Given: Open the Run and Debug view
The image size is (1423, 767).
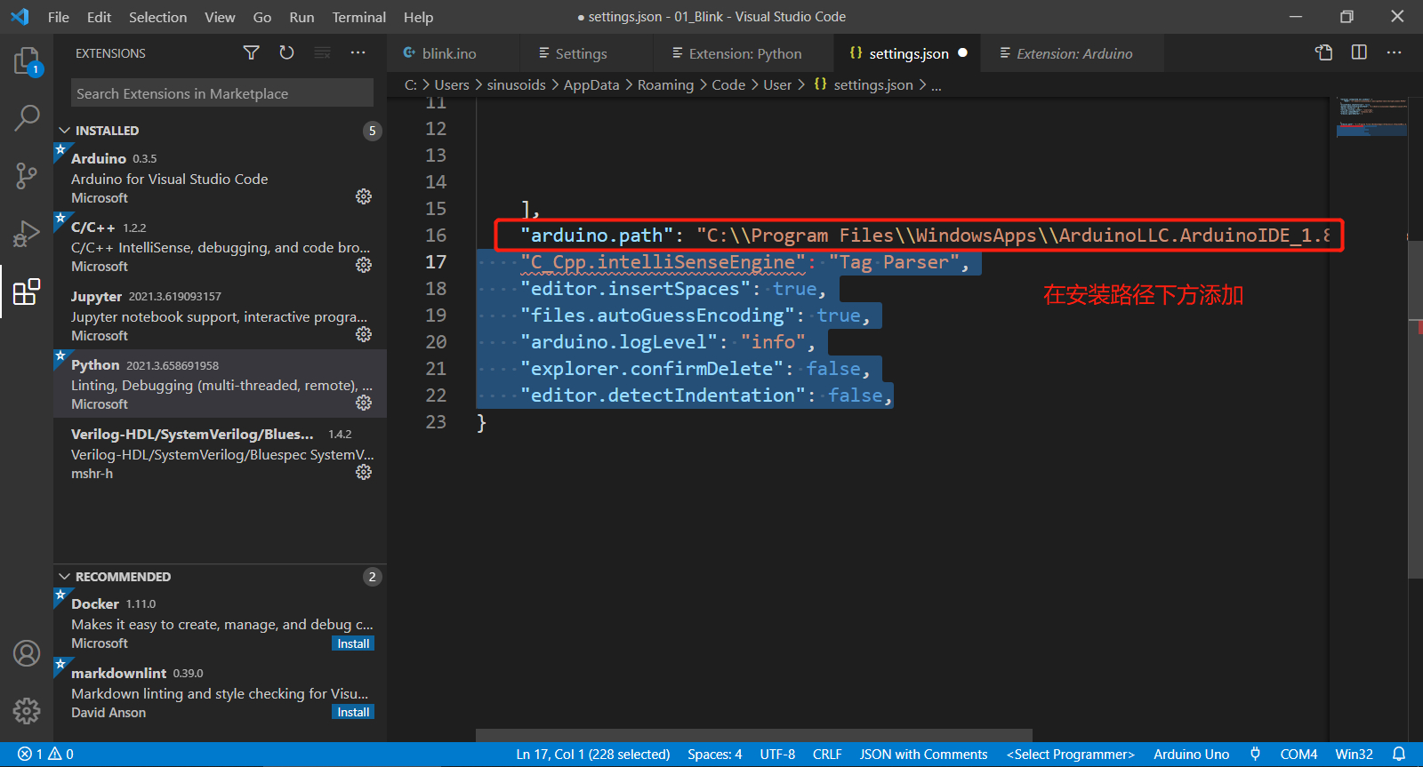Looking at the screenshot, I should (x=27, y=233).
